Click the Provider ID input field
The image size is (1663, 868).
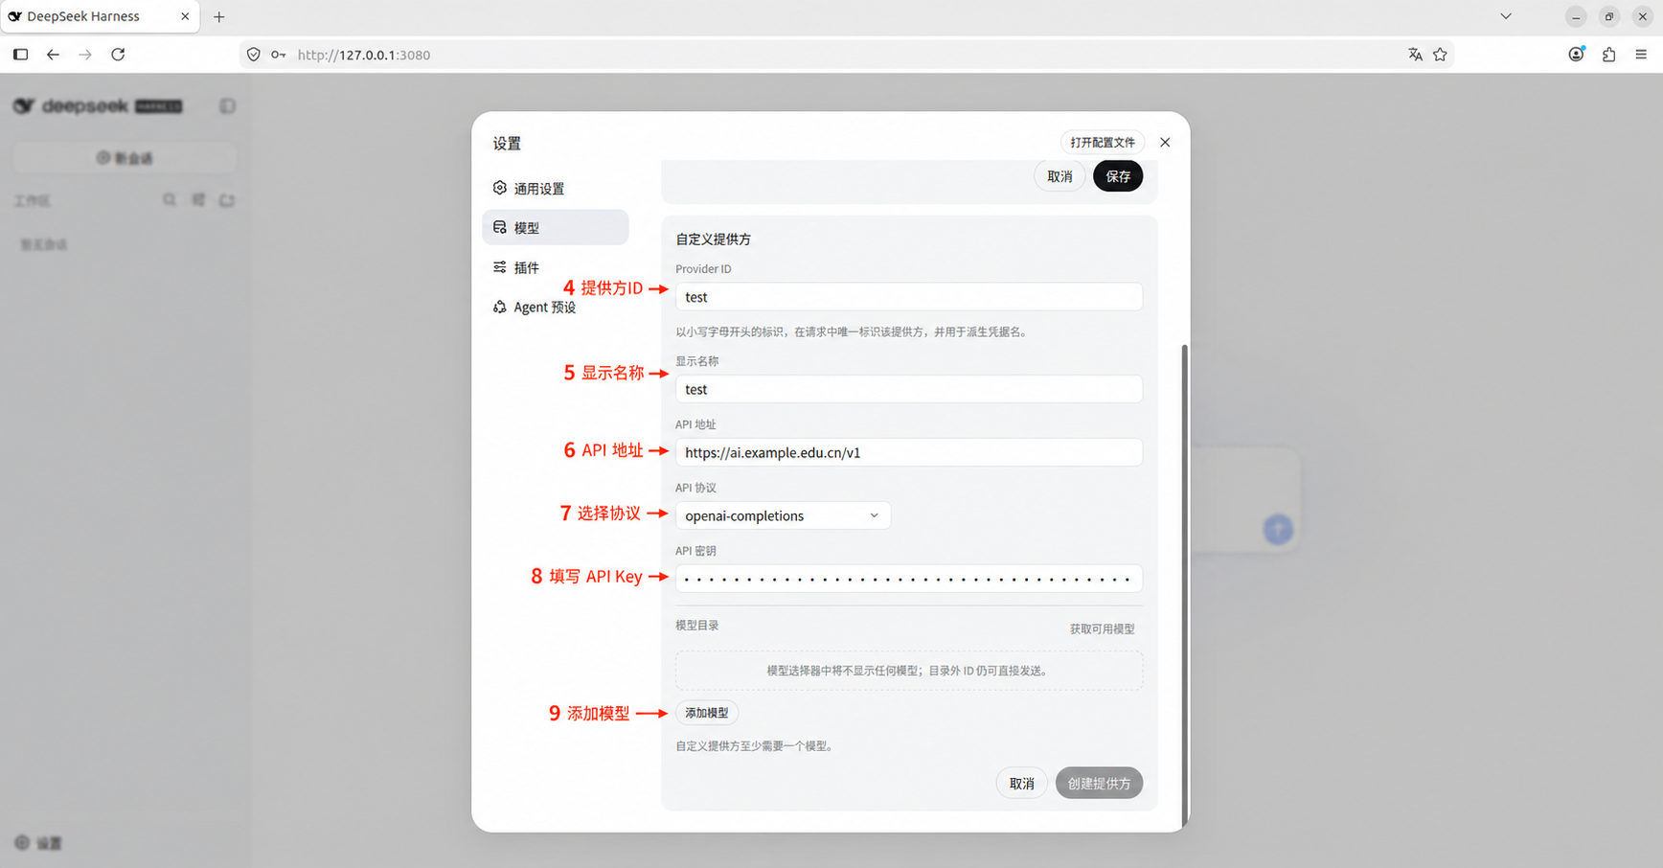point(908,297)
